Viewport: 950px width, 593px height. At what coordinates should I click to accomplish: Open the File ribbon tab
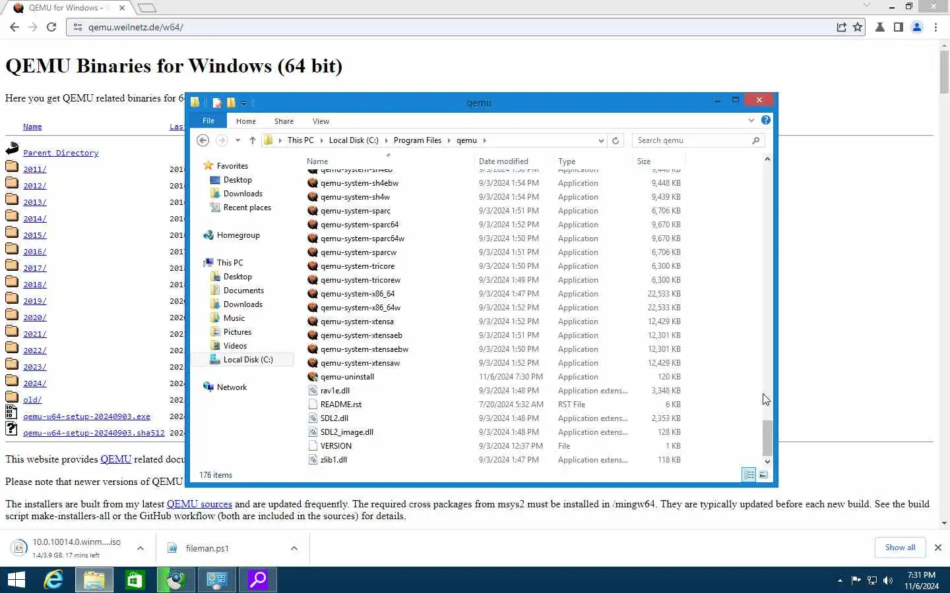tap(208, 121)
